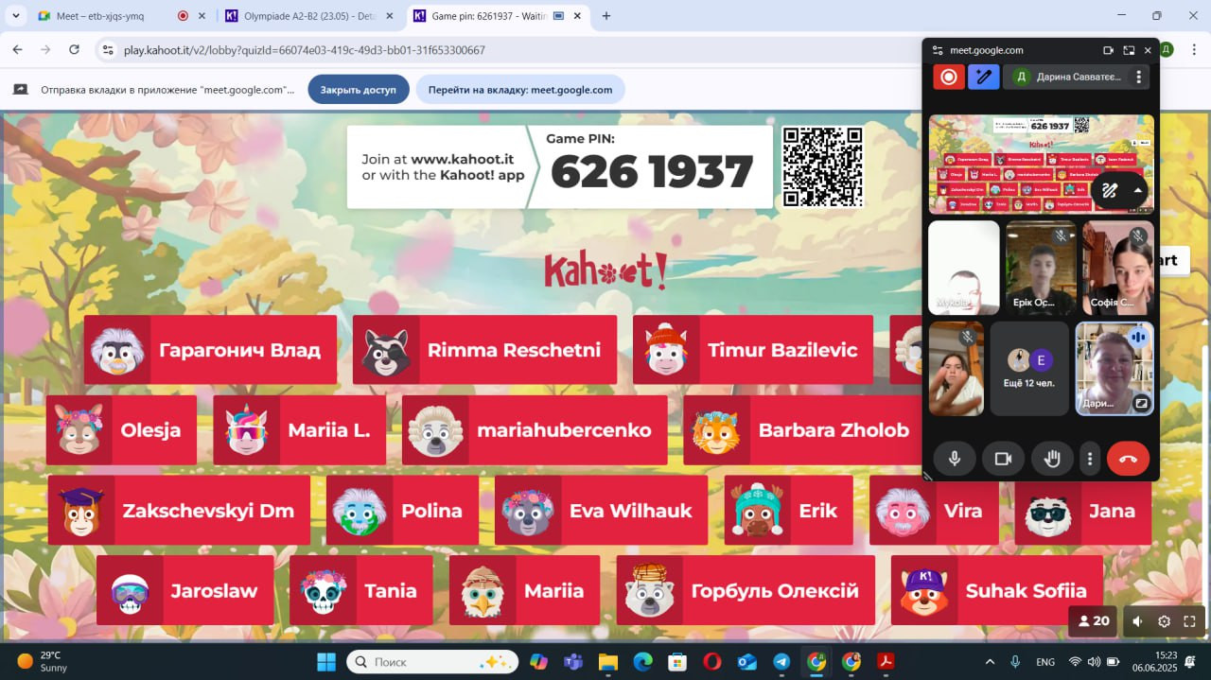The height and width of the screenshot is (680, 1211).
Task: Click Timur Bazilevic player card
Action: click(x=752, y=350)
